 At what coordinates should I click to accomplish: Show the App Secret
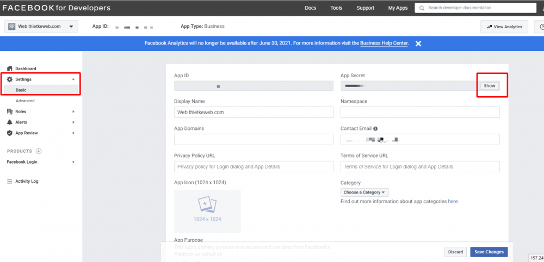point(490,85)
